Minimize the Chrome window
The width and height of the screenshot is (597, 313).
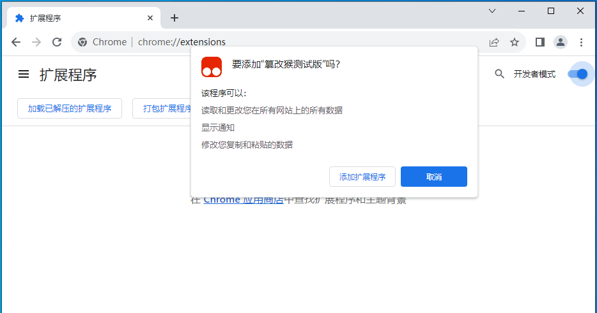tap(522, 11)
